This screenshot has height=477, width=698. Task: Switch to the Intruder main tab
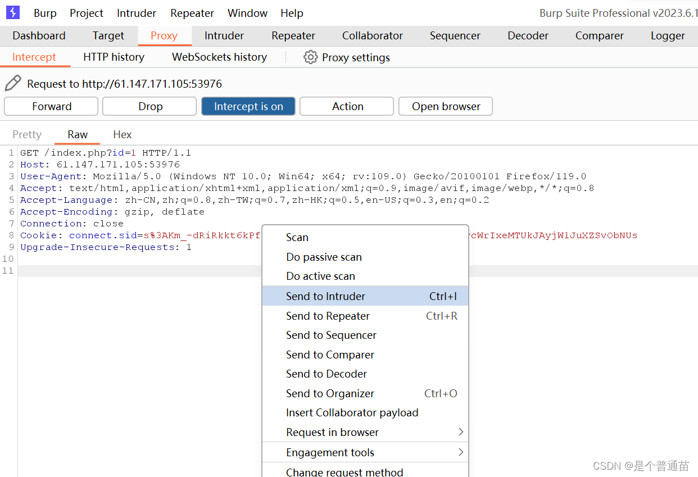pos(224,35)
